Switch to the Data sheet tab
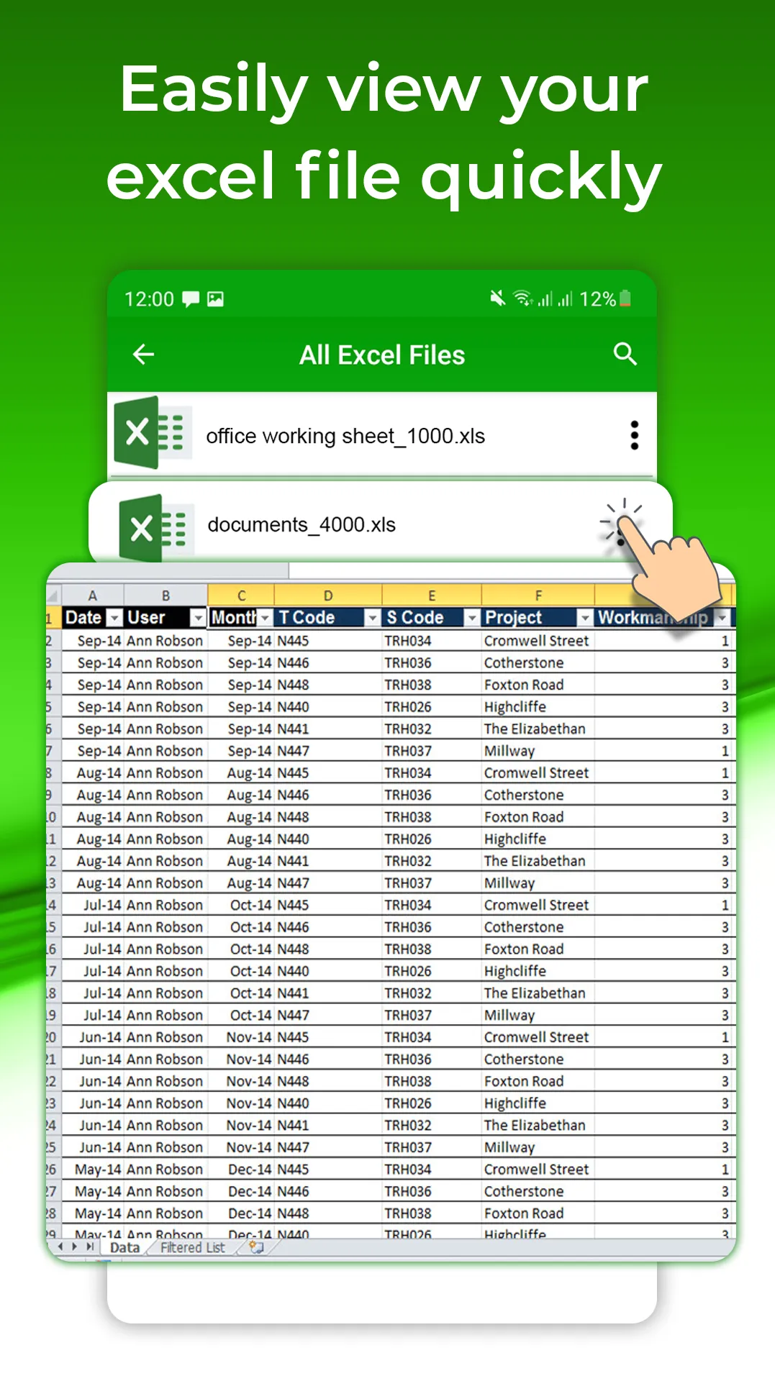This screenshot has width=775, height=1381. [x=124, y=1248]
